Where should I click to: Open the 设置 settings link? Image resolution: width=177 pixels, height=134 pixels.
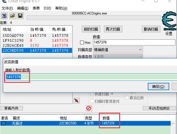coord(169,33)
